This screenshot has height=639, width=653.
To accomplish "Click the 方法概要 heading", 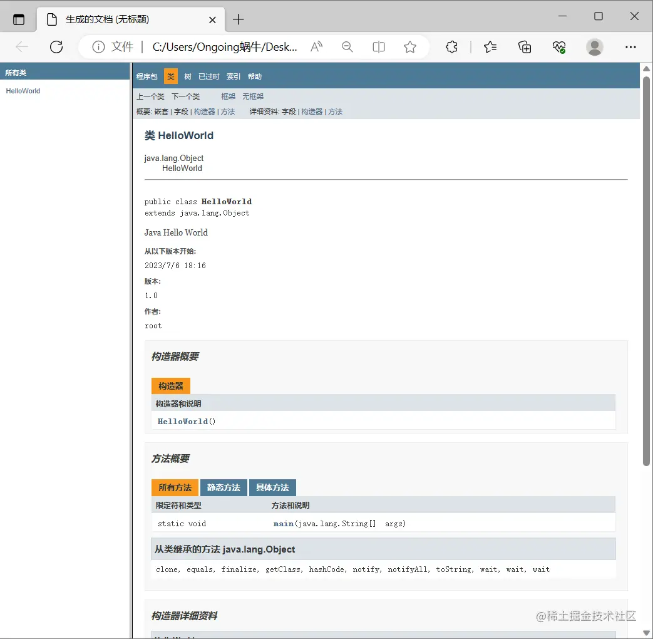I will (x=170, y=458).
